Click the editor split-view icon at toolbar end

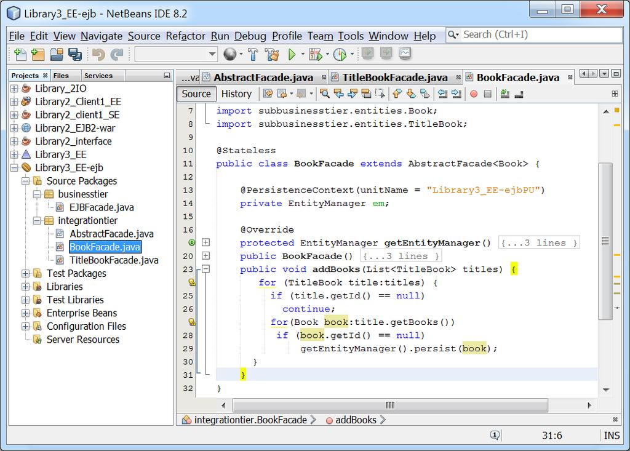click(615, 94)
